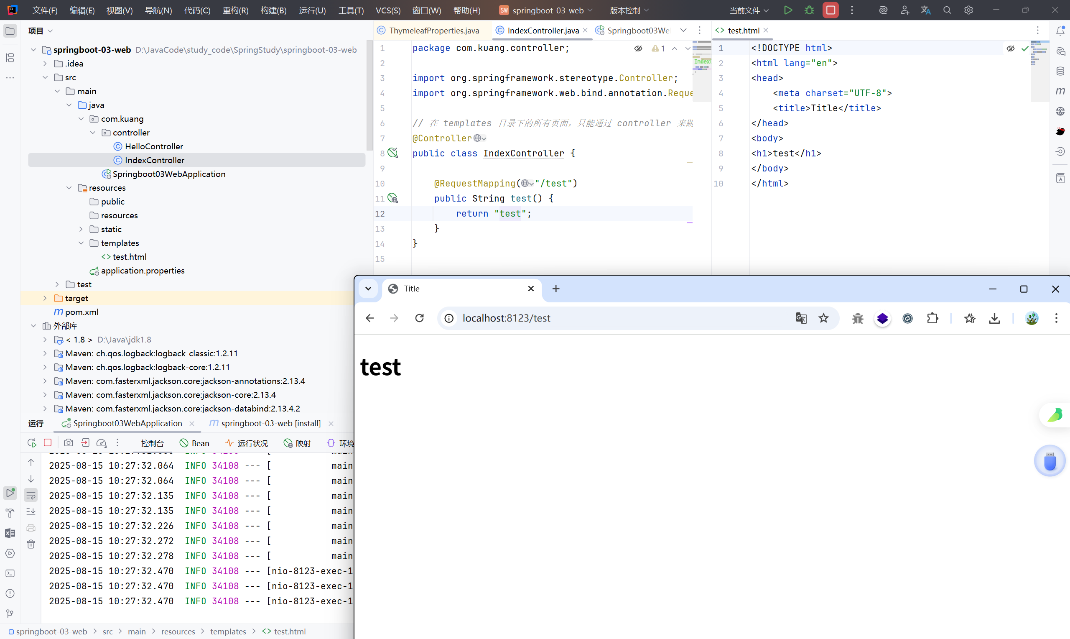Stop the running application with red square
Viewport: 1070px width, 639px height.
831,10
